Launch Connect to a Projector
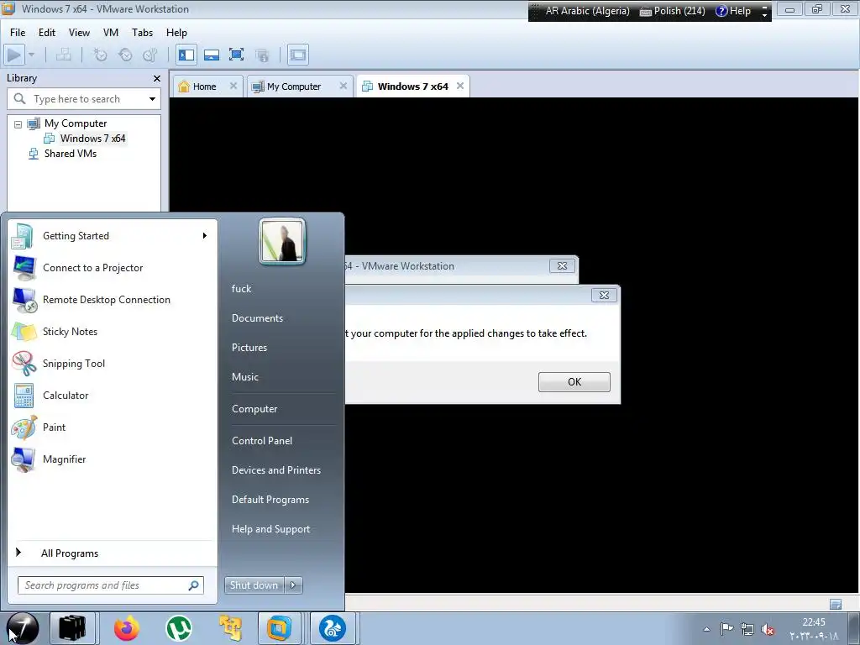860x645 pixels. pyautogui.click(x=92, y=268)
